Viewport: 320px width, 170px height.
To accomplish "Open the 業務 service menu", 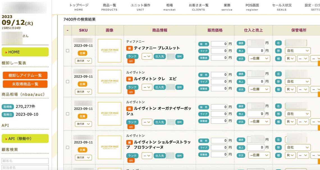I will 227,7.
